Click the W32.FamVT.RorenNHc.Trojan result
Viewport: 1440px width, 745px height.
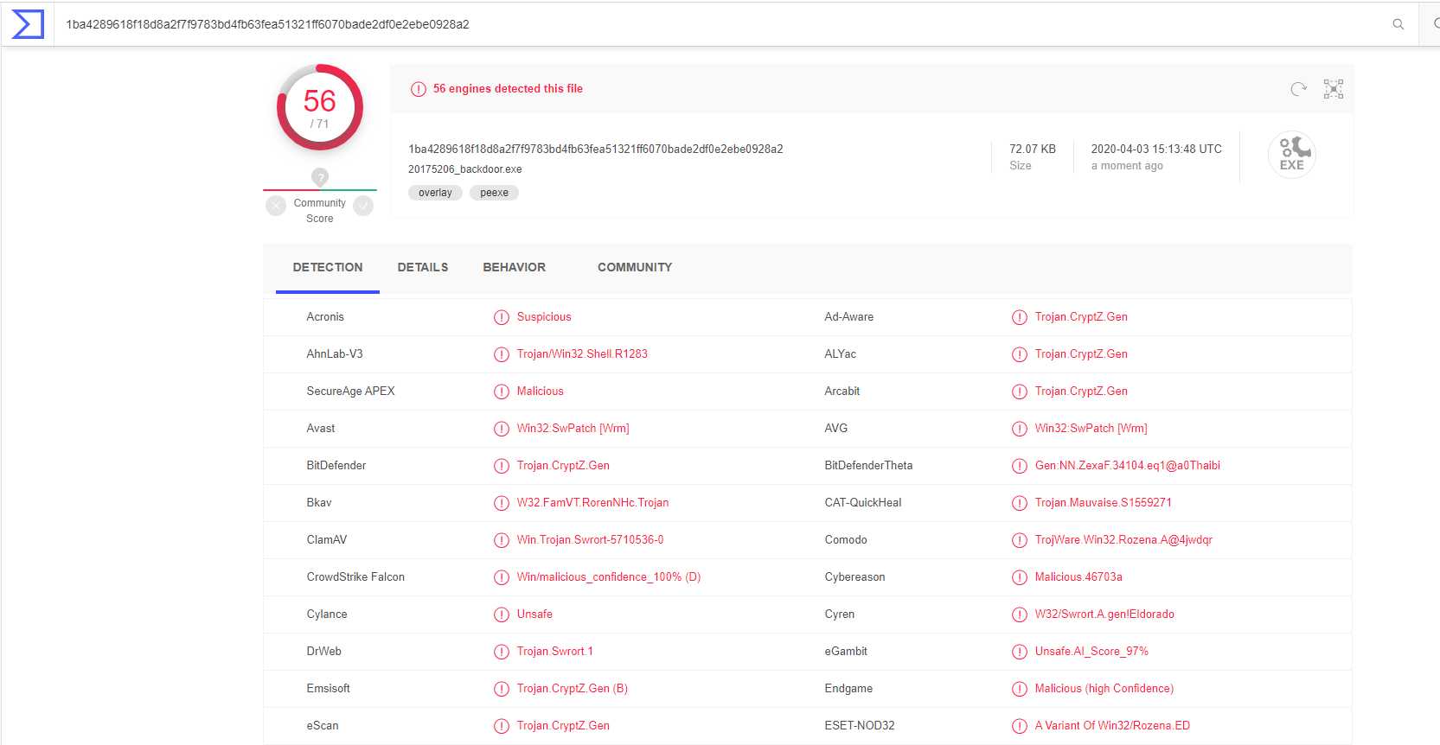592,502
